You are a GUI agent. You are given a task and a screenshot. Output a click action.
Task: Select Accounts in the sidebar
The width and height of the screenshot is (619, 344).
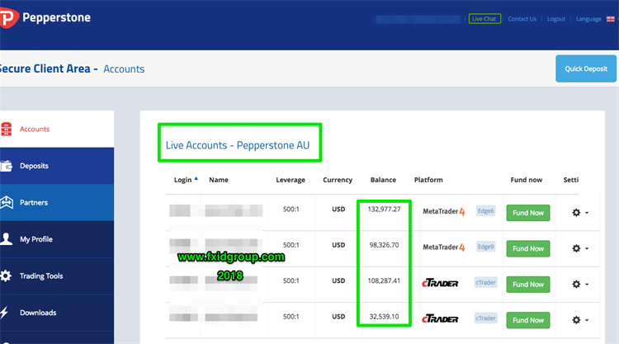pyautogui.click(x=57, y=129)
